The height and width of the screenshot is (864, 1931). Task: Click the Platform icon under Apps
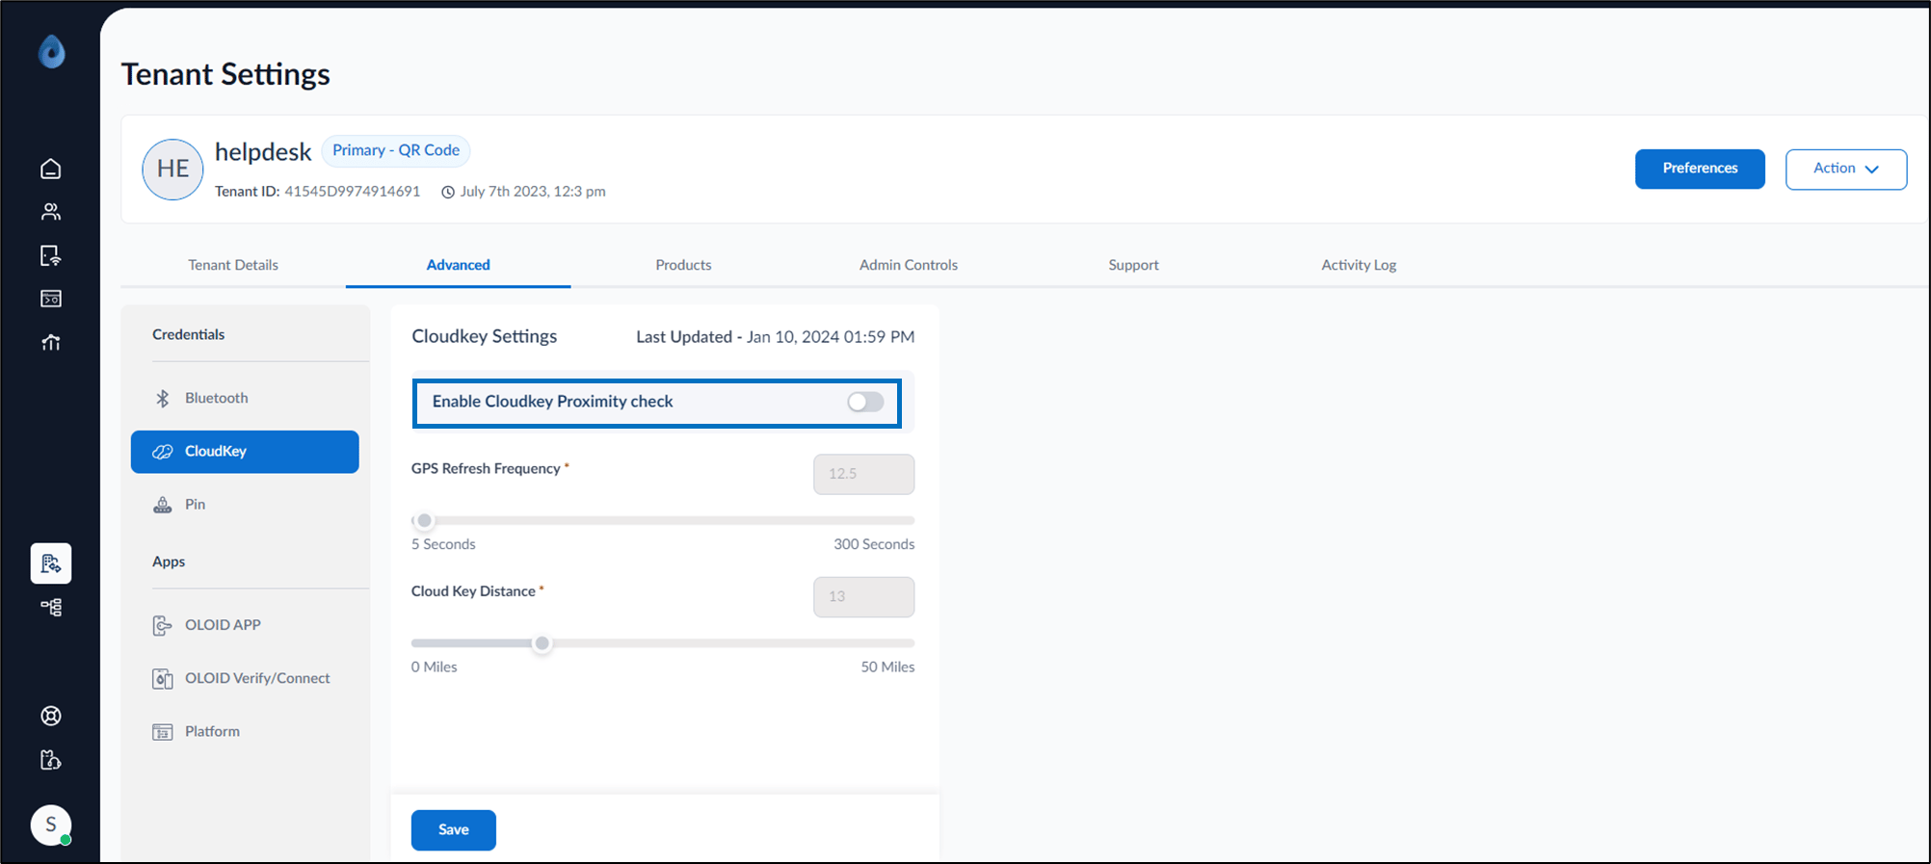pos(163,732)
